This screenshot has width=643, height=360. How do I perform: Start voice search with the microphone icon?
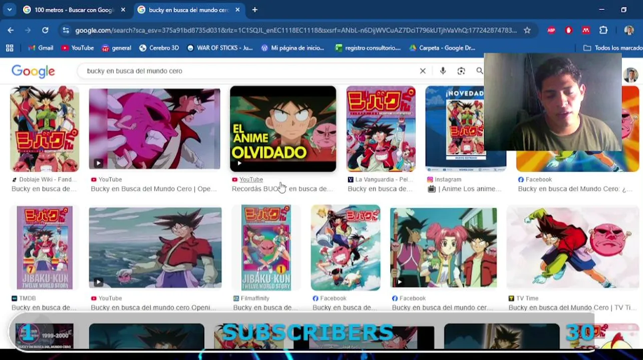tap(443, 71)
